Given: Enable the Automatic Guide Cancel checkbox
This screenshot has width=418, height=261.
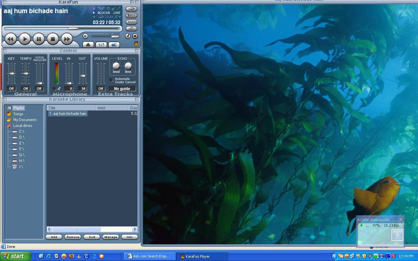Looking at the screenshot, I should point(111,80).
